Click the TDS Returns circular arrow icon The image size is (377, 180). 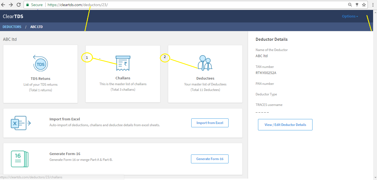41,64
